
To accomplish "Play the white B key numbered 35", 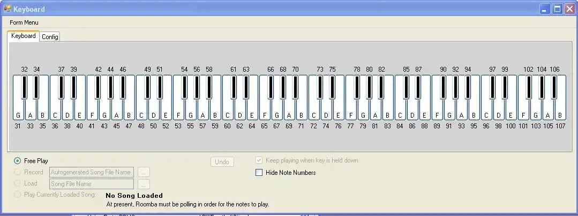I will click(x=43, y=110).
